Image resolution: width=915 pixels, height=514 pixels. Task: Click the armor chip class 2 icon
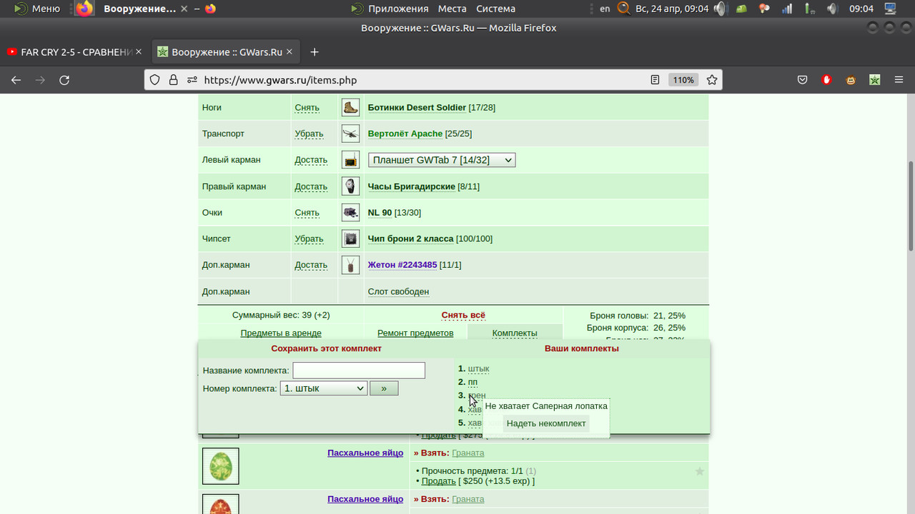[350, 238]
